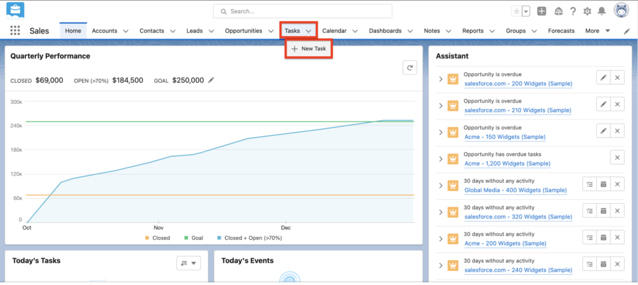638x285 pixels.
Task: Open the Global Actions plus icon
Action: click(x=542, y=11)
